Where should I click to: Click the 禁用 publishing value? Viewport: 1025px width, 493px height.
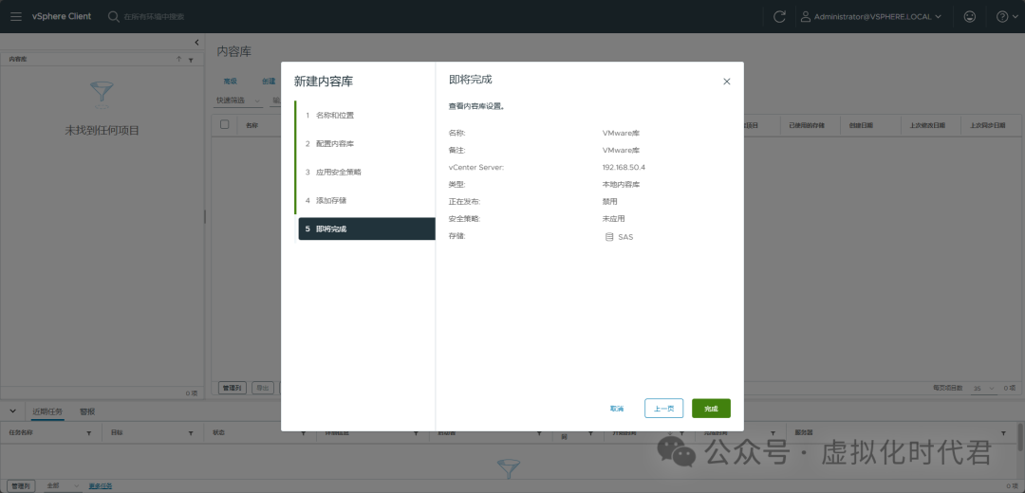tap(609, 202)
